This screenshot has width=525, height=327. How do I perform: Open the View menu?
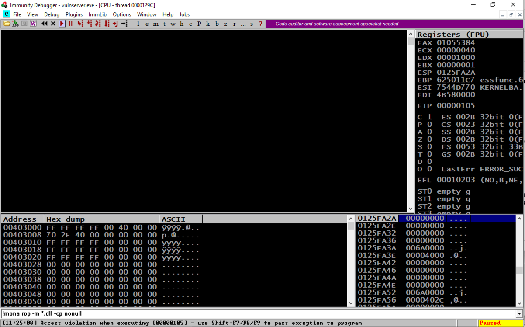[33, 14]
